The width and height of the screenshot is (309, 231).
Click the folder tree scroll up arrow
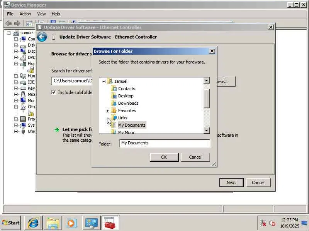[x=206, y=80]
